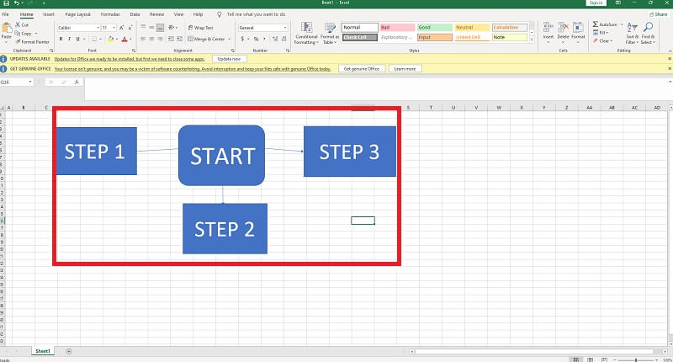Toggle Bold formatting
Image resolution: width=673 pixels, height=362 pixels.
[x=61, y=39]
